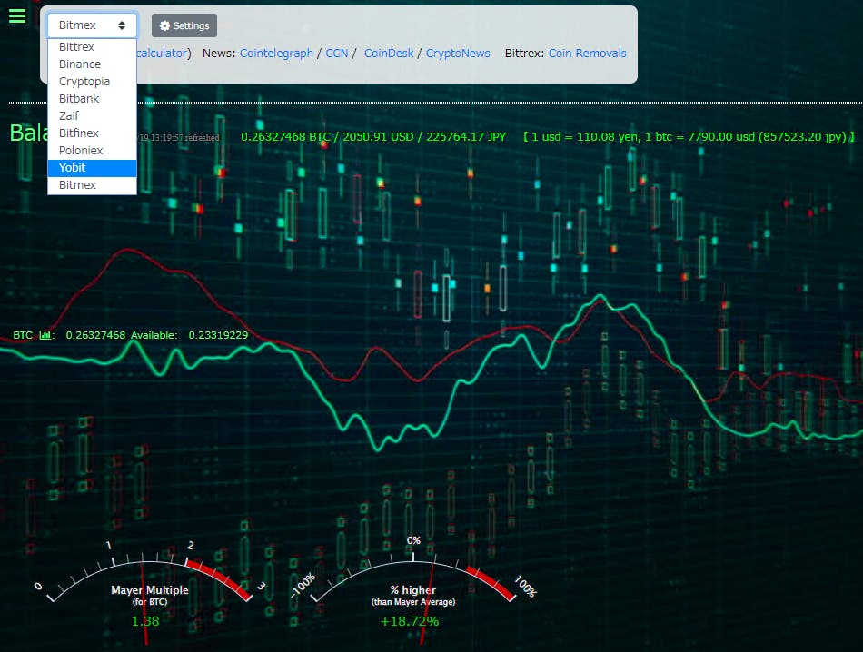Open the hamburger menu icon
Image resolution: width=863 pixels, height=652 pixels.
click(x=17, y=16)
